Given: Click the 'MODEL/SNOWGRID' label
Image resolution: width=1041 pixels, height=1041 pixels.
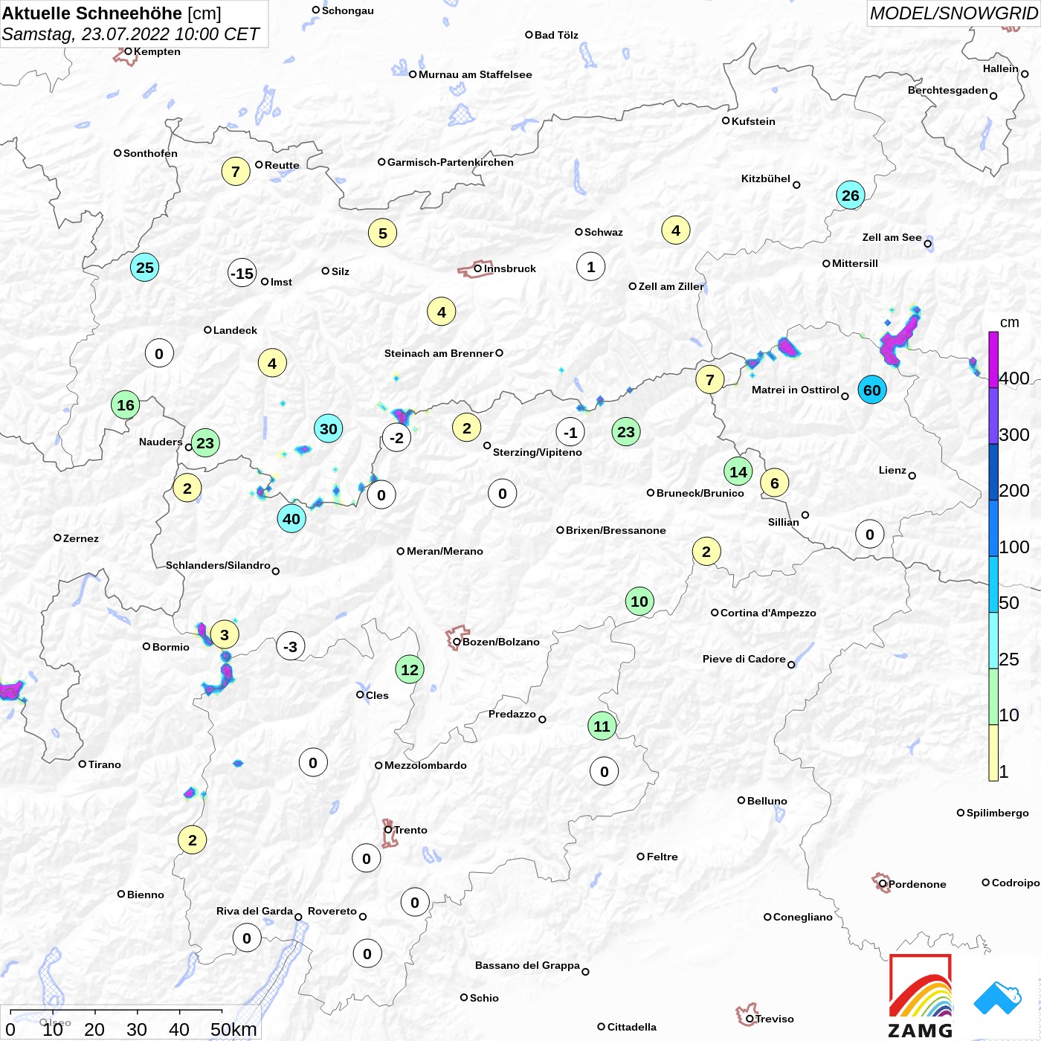Looking at the screenshot, I should point(954,13).
